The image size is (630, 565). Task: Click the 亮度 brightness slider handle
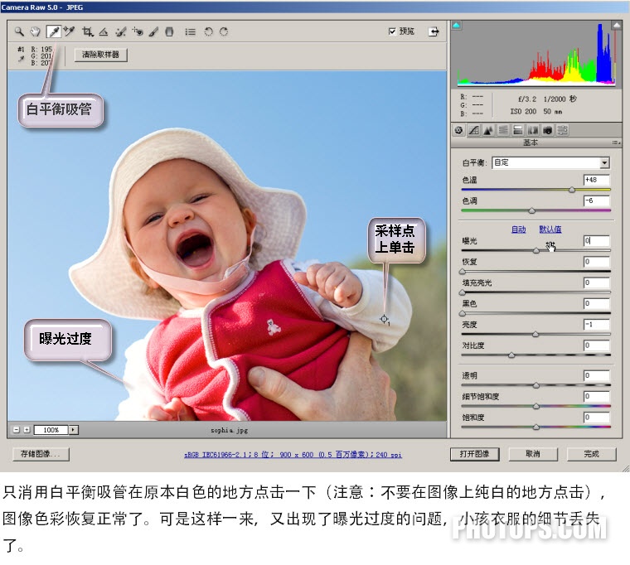pos(535,334)
